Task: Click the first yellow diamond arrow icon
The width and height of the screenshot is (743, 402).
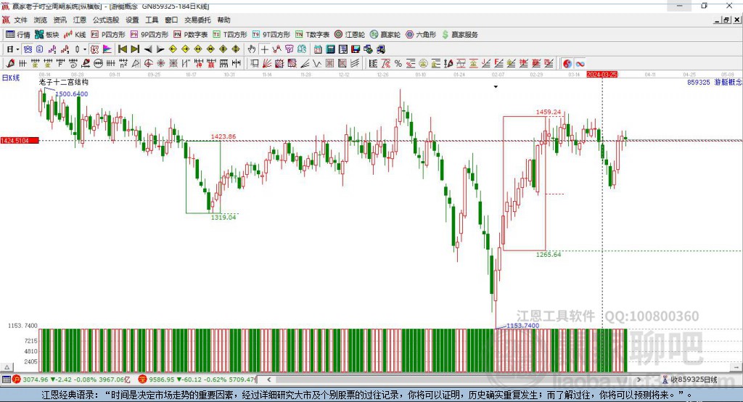Action: coord(173,49)
